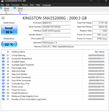Select the C: drive tab
Image resolution: width=109 pixels, height=112 pixels.
coord(7,10)
